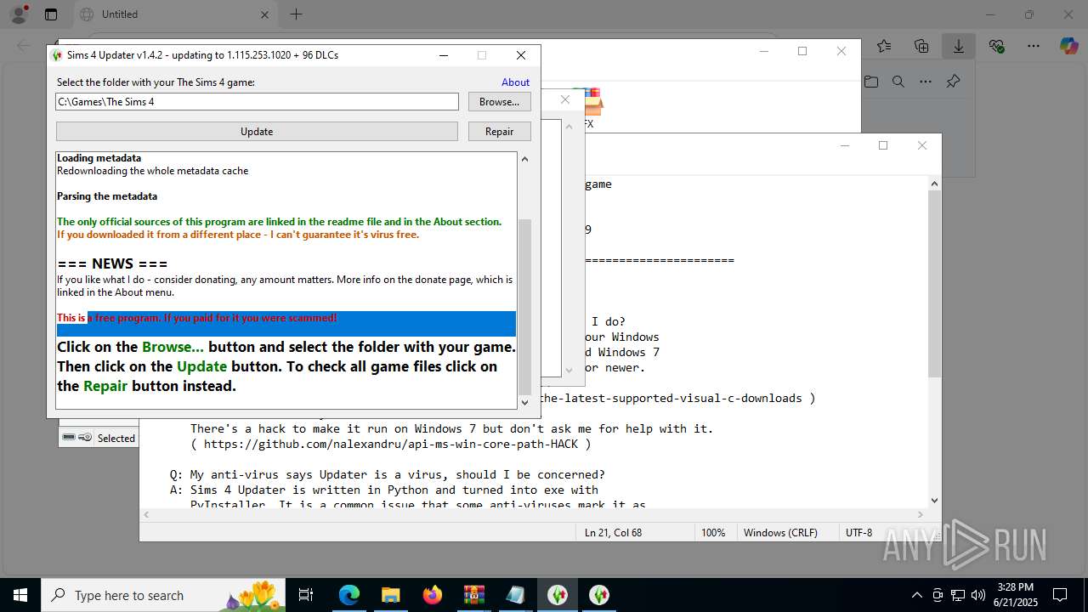1088x612 pixels.
Task: Open the volume control in tray
Action: point(978,595)
